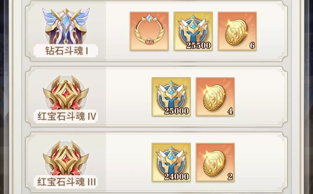Tap the 钻石斗魂 I rank emblem
Image resolution: width=313 pixels, height=194 pixels.
point(66,26)
